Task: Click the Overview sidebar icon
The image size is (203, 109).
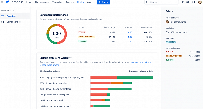Action: point(3,16)
